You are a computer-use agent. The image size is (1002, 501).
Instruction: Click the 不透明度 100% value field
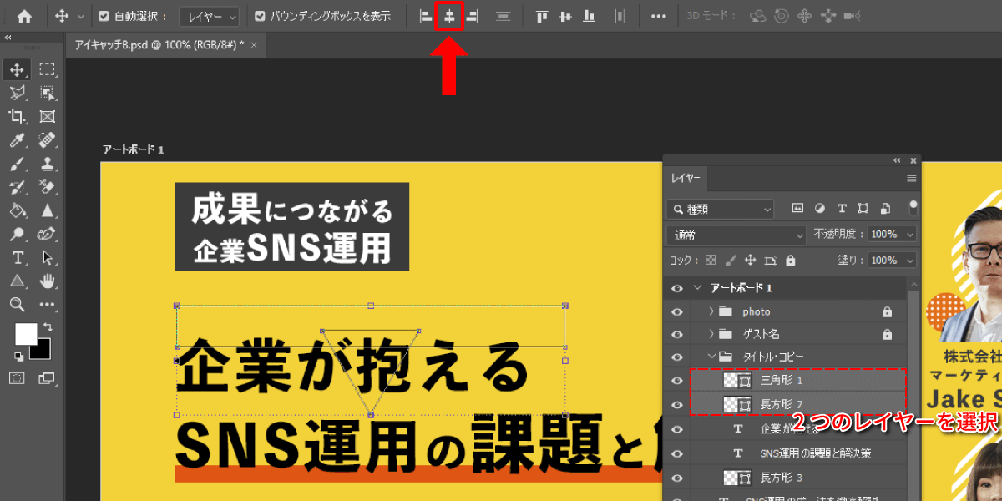click(884, 235)
